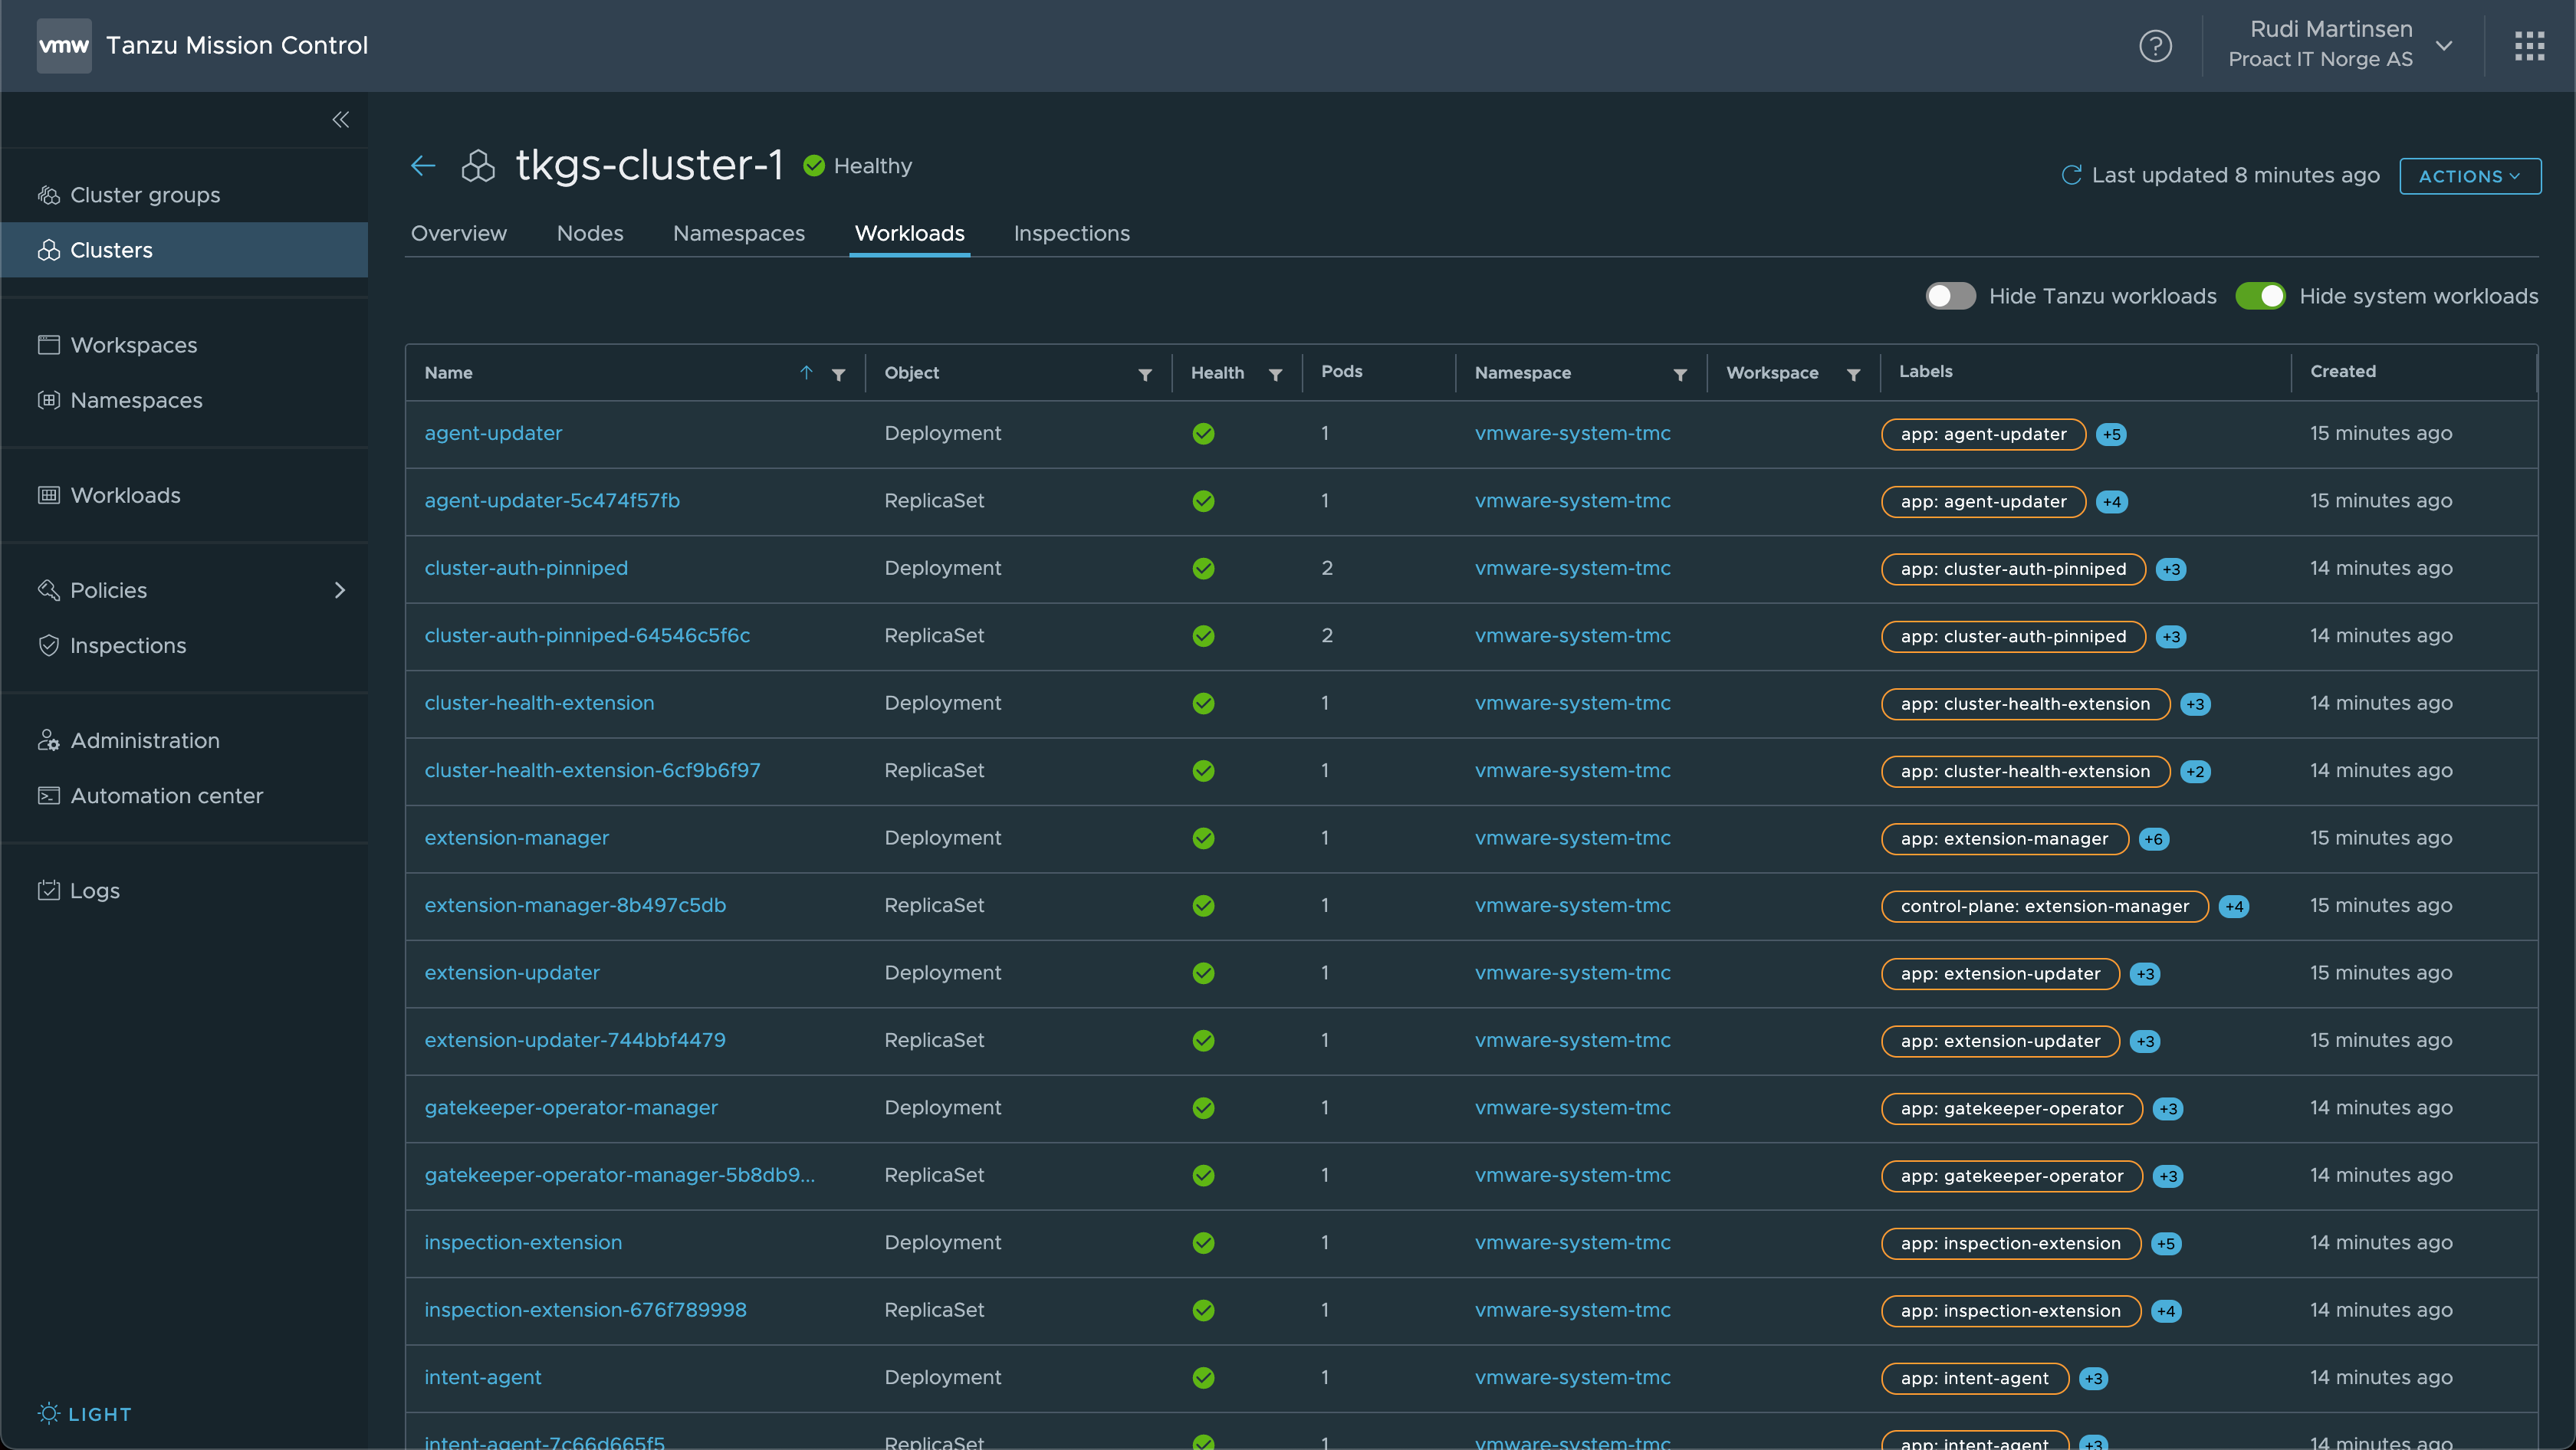
Task: Click '15 minutes ago' for extension-manager
Action: (x=2380, y=838)
